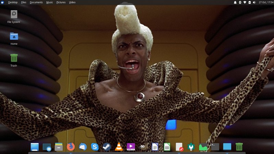Viewport: 274px width, 154px height.
Task: Open VLC media player from the dock
Action: click(119, 147)
